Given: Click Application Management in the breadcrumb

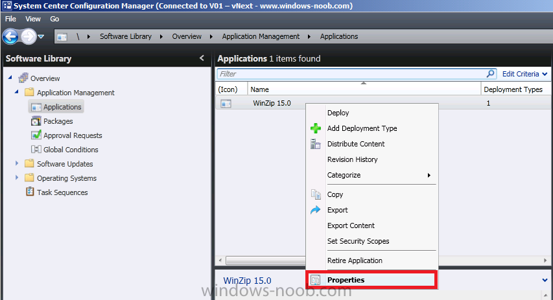Looking at the screenshot, I should [261, 36].
